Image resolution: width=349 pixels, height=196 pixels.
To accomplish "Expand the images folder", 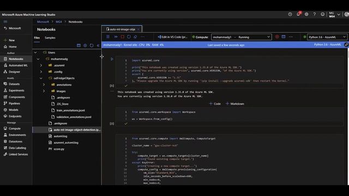I will click(44, 91).
